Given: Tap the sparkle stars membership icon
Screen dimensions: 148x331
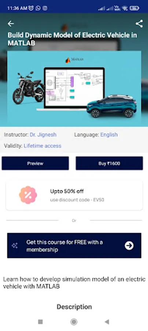Looking at the screenshot, I should pyautogui.click(x=15, y=246).
